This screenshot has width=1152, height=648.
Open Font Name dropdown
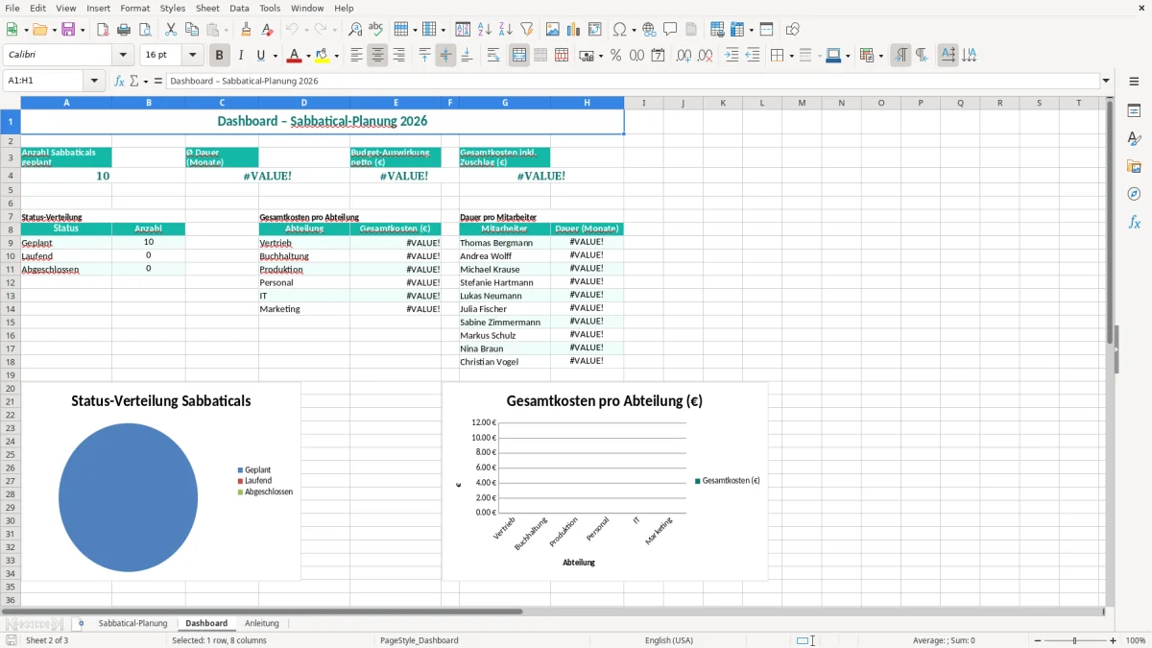[123, 56]
